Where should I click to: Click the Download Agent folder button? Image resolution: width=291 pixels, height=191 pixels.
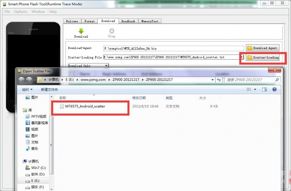point(263,48)
